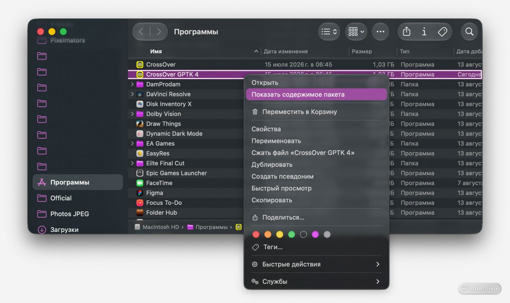Click the Dolby Vision folder icon
The height and width of the screenshot is (303, 510).
(140, 114)
